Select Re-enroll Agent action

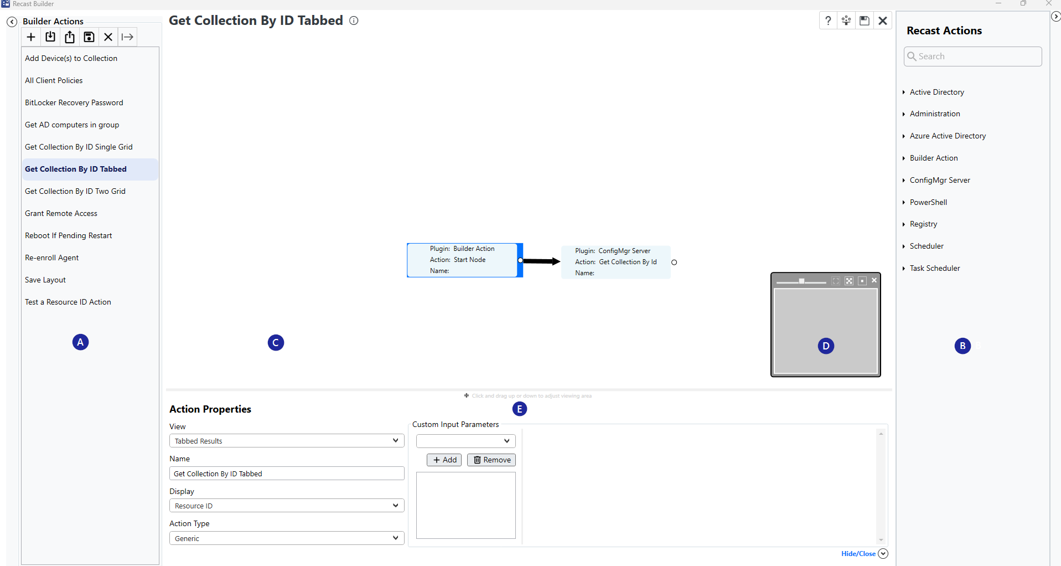tap(90, 258)
